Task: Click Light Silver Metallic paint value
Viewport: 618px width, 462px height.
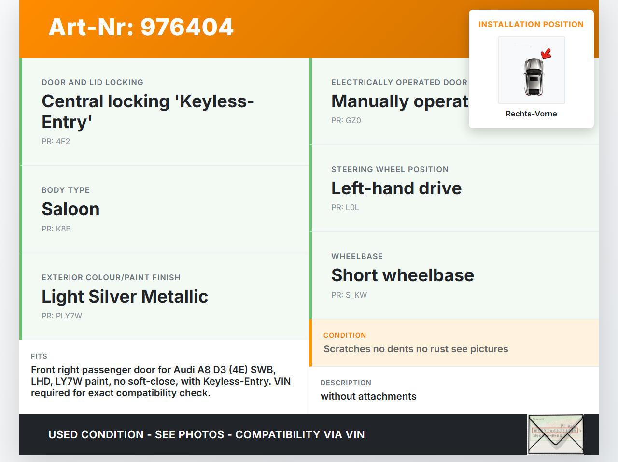Action: (125, 296)
